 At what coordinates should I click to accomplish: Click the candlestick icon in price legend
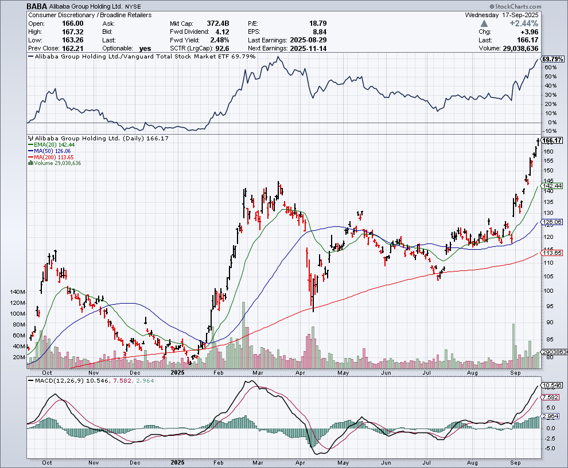tap(31, 138)
